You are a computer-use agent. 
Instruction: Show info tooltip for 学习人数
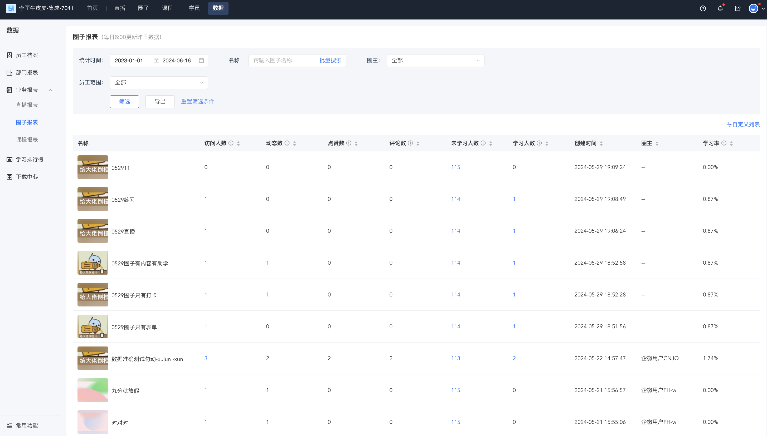(x=539, y=143)
